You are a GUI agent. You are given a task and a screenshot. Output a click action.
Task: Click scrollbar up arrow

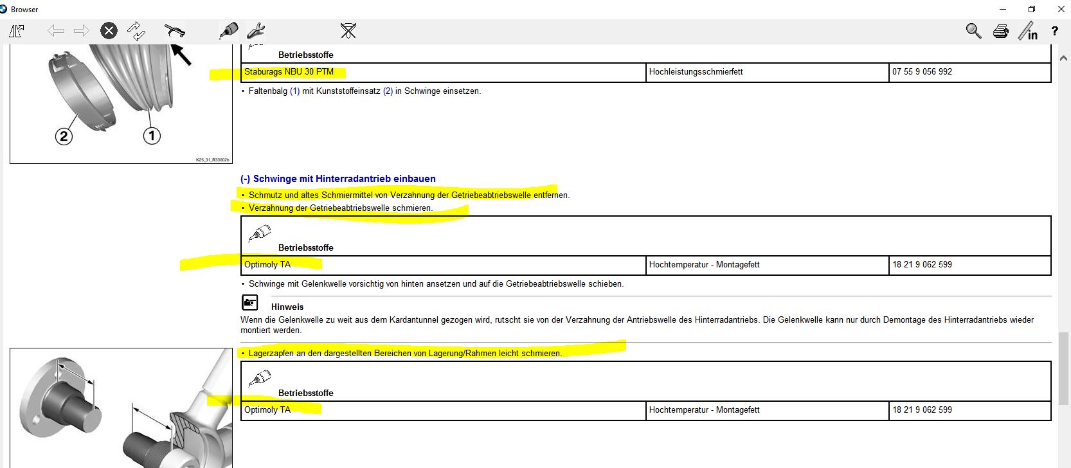click(1063, 58)
